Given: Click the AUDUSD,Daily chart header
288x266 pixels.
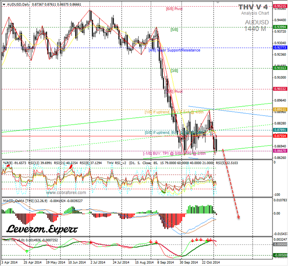Looking at the screenshot, I should tap(16, 4).
